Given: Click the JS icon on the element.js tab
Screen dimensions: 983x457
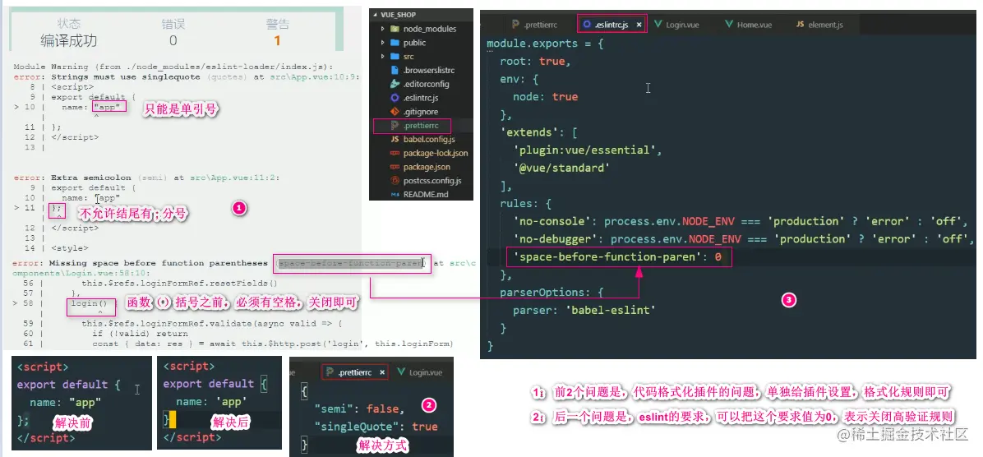Looking at the screenshot, I should coord(800,25).
